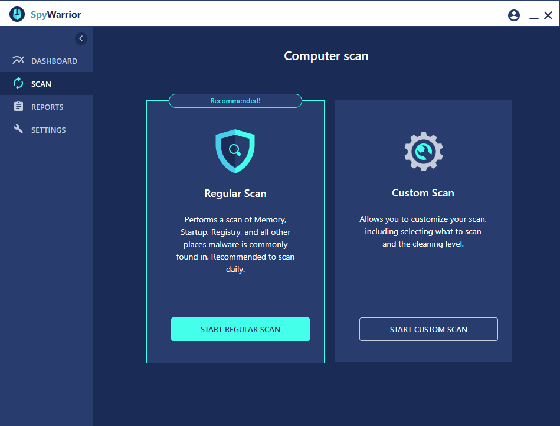Image resolution: width=560 pixels, height=426 pixels.
Task: Click the Scan circular arrows icon
Action: click(x=18, y=84)
